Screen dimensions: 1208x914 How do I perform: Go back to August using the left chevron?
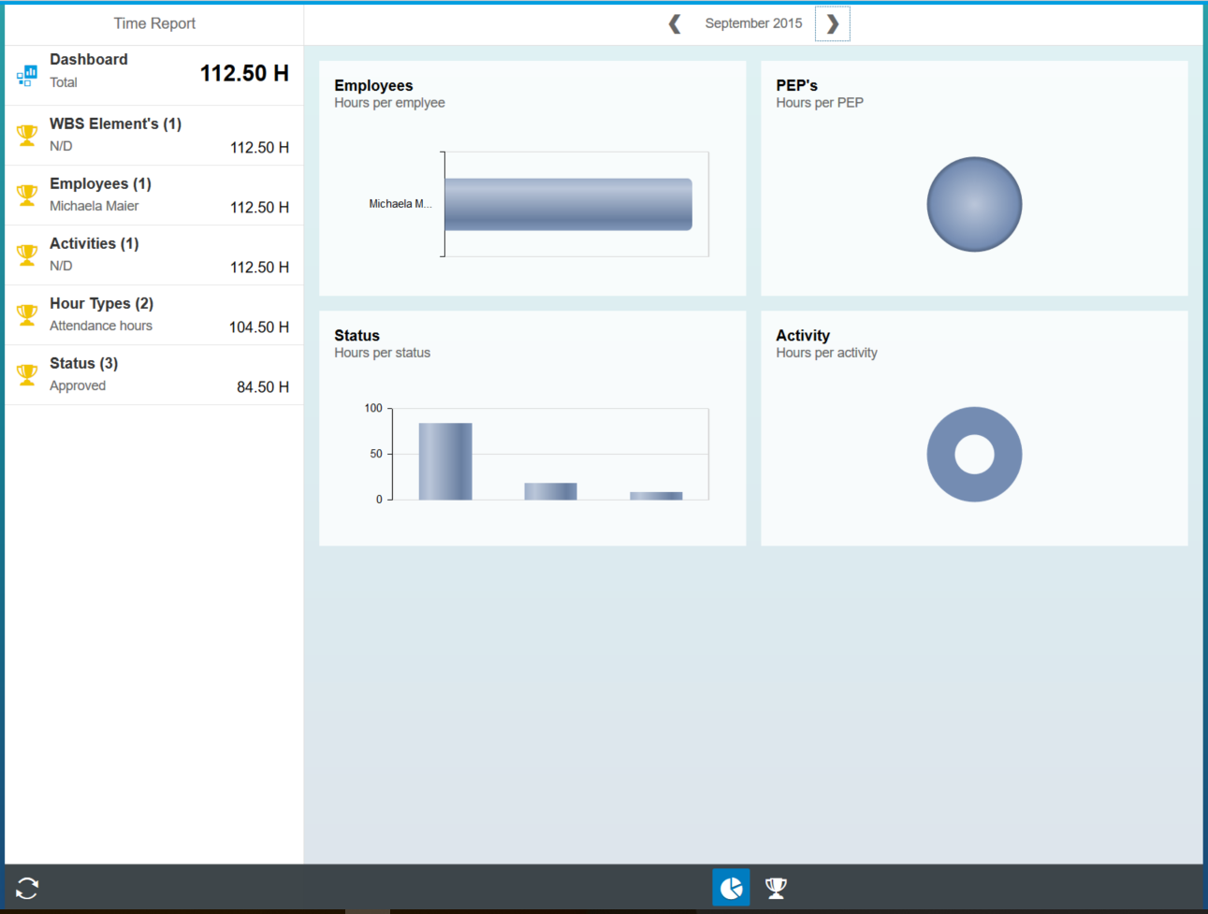[x=674, y=23]
